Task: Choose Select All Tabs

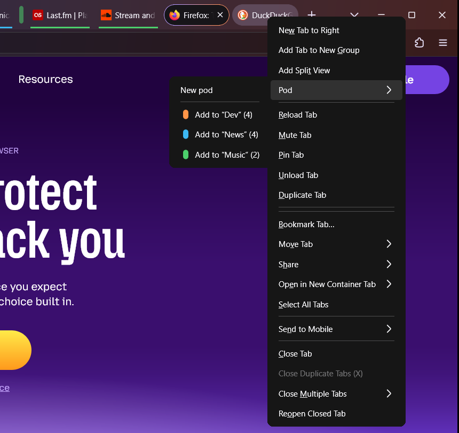Action: click(x=336, y=305)
